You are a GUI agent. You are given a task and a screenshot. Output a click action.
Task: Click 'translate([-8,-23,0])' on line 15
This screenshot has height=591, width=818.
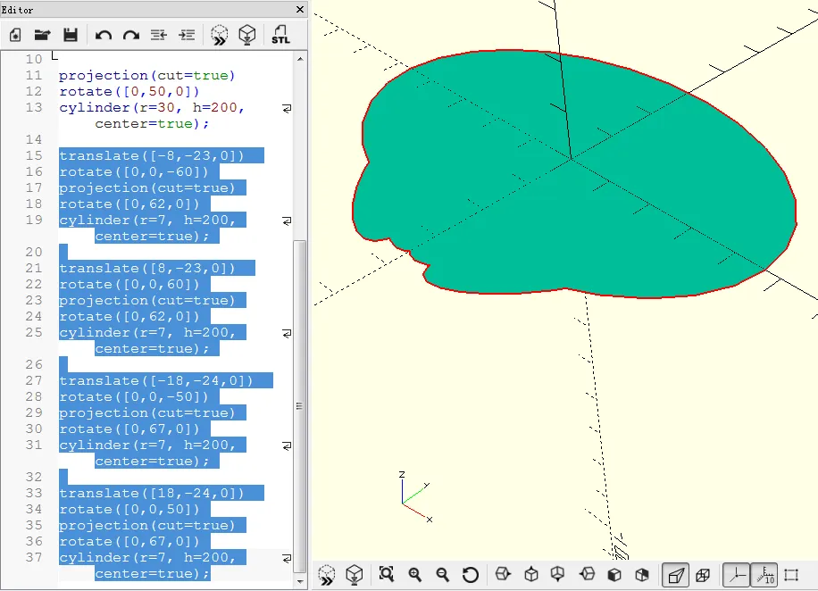coord(152,155)
